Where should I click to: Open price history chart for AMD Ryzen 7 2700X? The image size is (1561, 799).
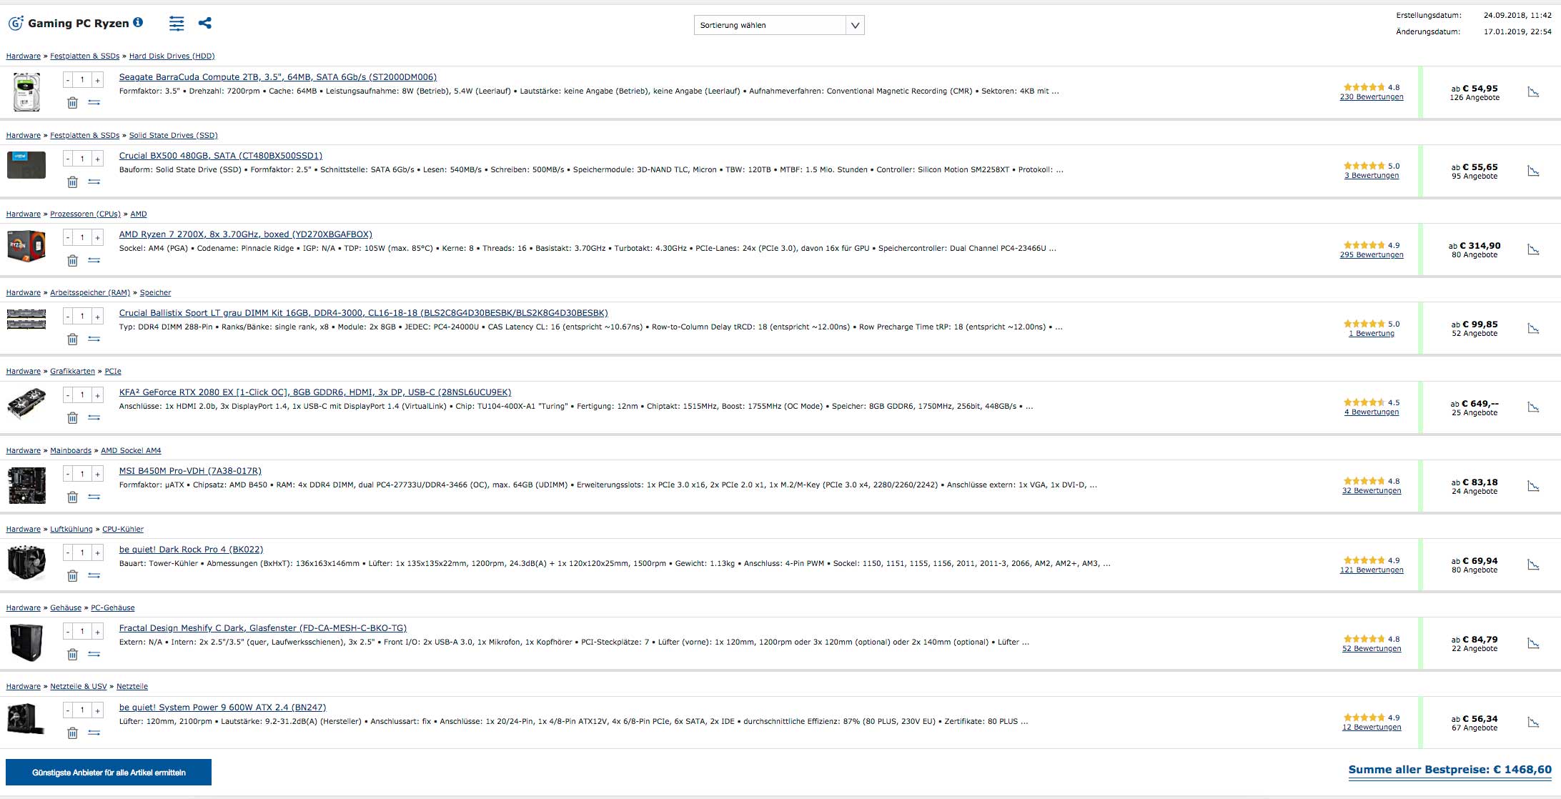click(1533, 249)
